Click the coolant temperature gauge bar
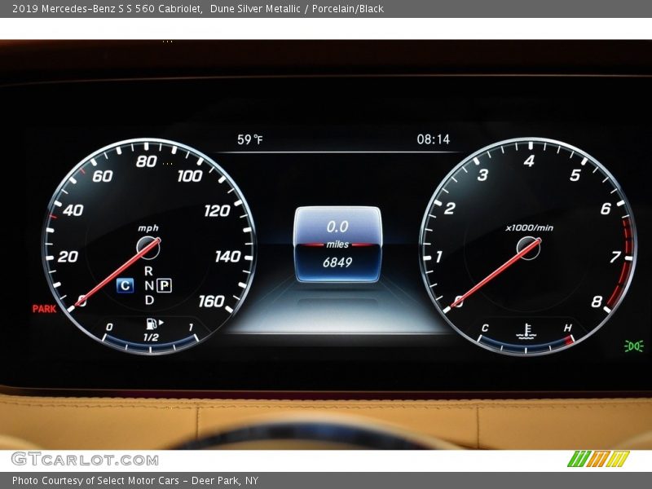652x489 pixels. click(526, 346)
